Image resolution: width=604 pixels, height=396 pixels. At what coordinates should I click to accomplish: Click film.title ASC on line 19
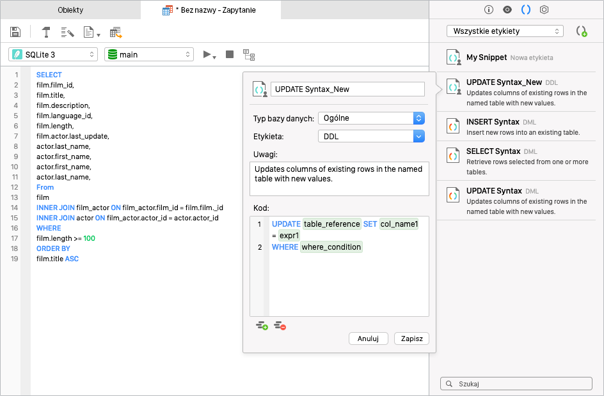tap(58, 259)
